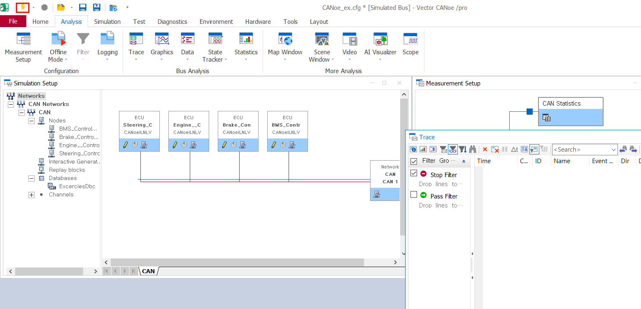
Task: Open the Measurement Setup ribbon icon
Action: pyautogui.click(x=23, y=47)
